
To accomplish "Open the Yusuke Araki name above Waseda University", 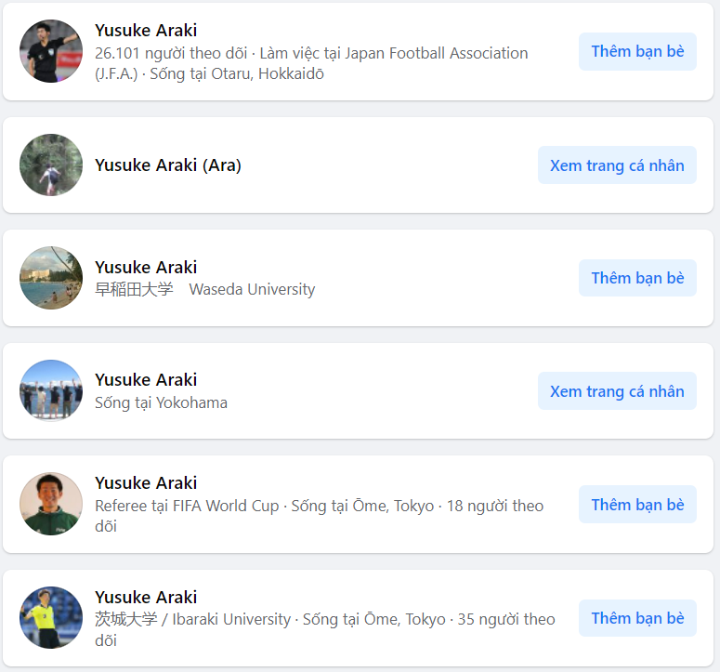I will tap(146, 268).
